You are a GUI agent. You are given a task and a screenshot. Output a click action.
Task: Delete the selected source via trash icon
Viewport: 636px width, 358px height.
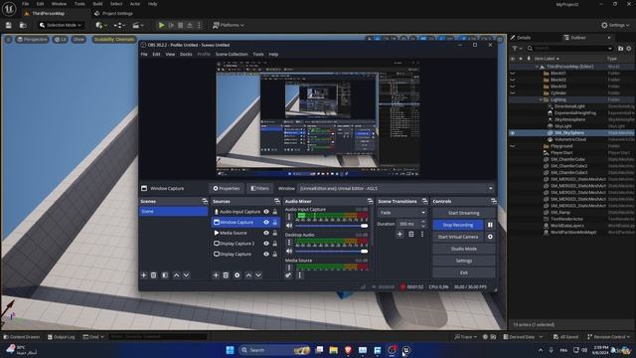pos(226,275)
